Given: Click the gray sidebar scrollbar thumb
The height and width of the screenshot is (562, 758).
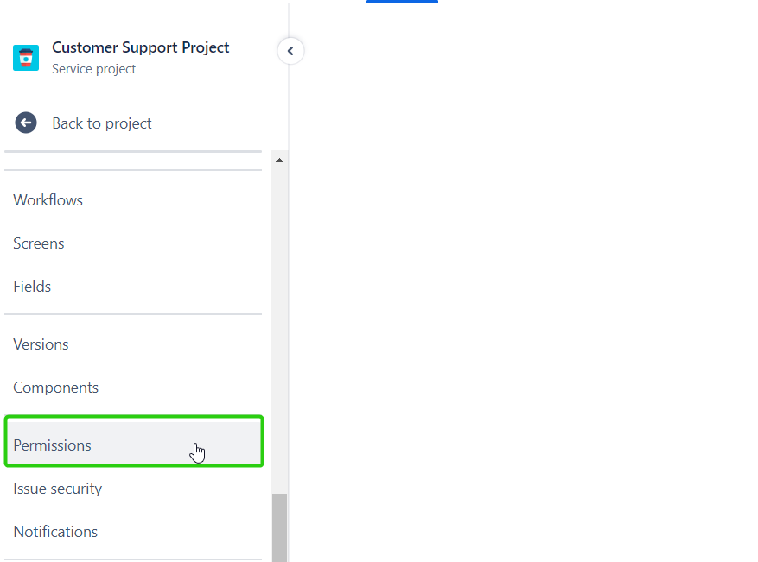Looking at the screenshot, I should point(279,527).
